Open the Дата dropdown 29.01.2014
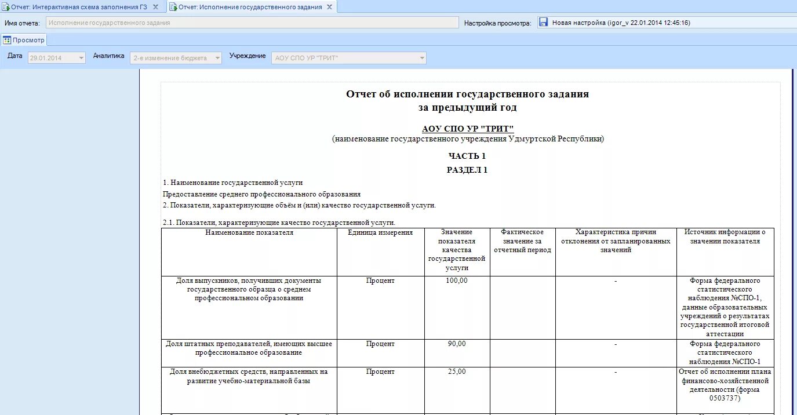Screen dimensions: 797x415 [x=81, y=58]
